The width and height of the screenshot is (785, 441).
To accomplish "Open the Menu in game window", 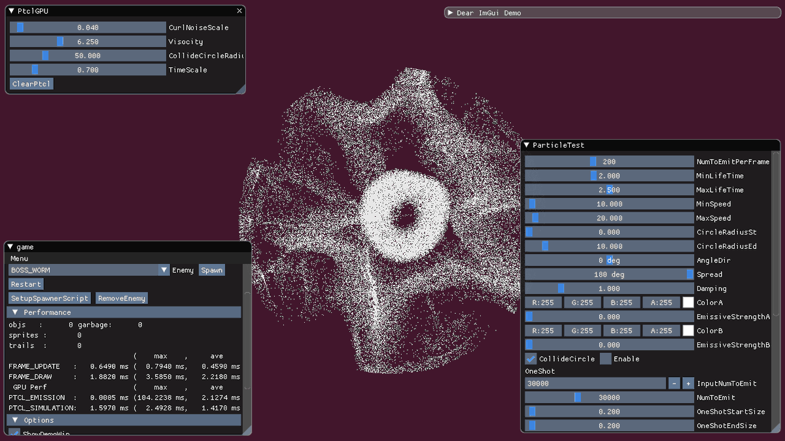I will [x=19, y=259].
